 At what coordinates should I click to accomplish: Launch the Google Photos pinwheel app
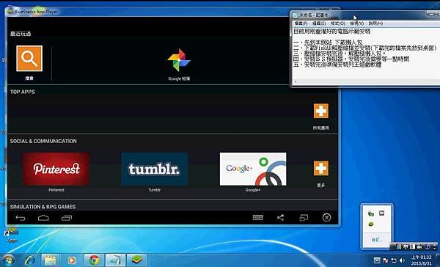[x=179, y=60]
